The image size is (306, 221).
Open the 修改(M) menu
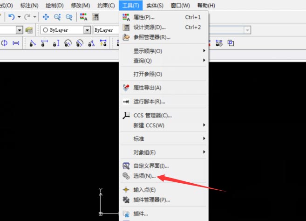(x=81, y=6)
